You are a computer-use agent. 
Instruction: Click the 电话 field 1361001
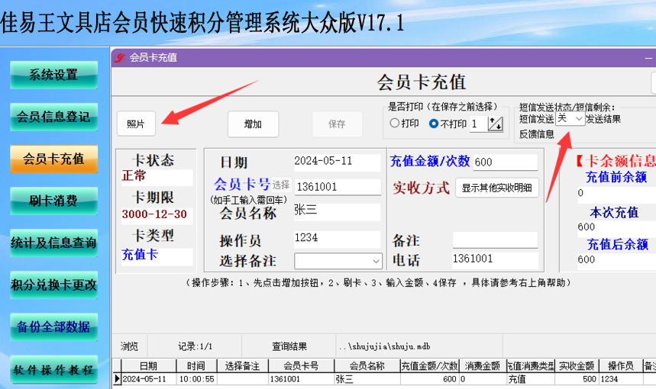pos(495,259)
